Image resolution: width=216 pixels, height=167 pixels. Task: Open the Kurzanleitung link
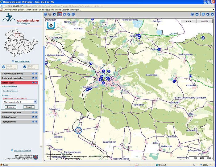click(22, 61)
